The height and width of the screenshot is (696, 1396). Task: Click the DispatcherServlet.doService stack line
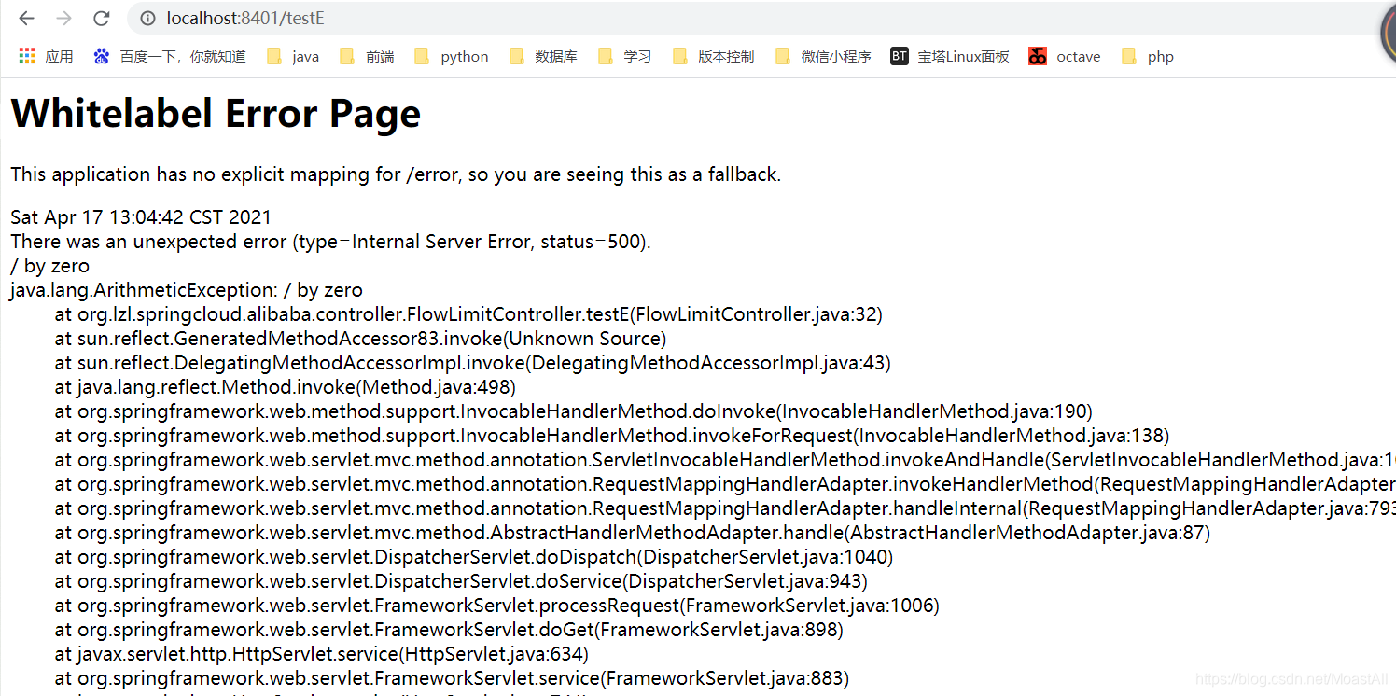(x=461, y=581)
